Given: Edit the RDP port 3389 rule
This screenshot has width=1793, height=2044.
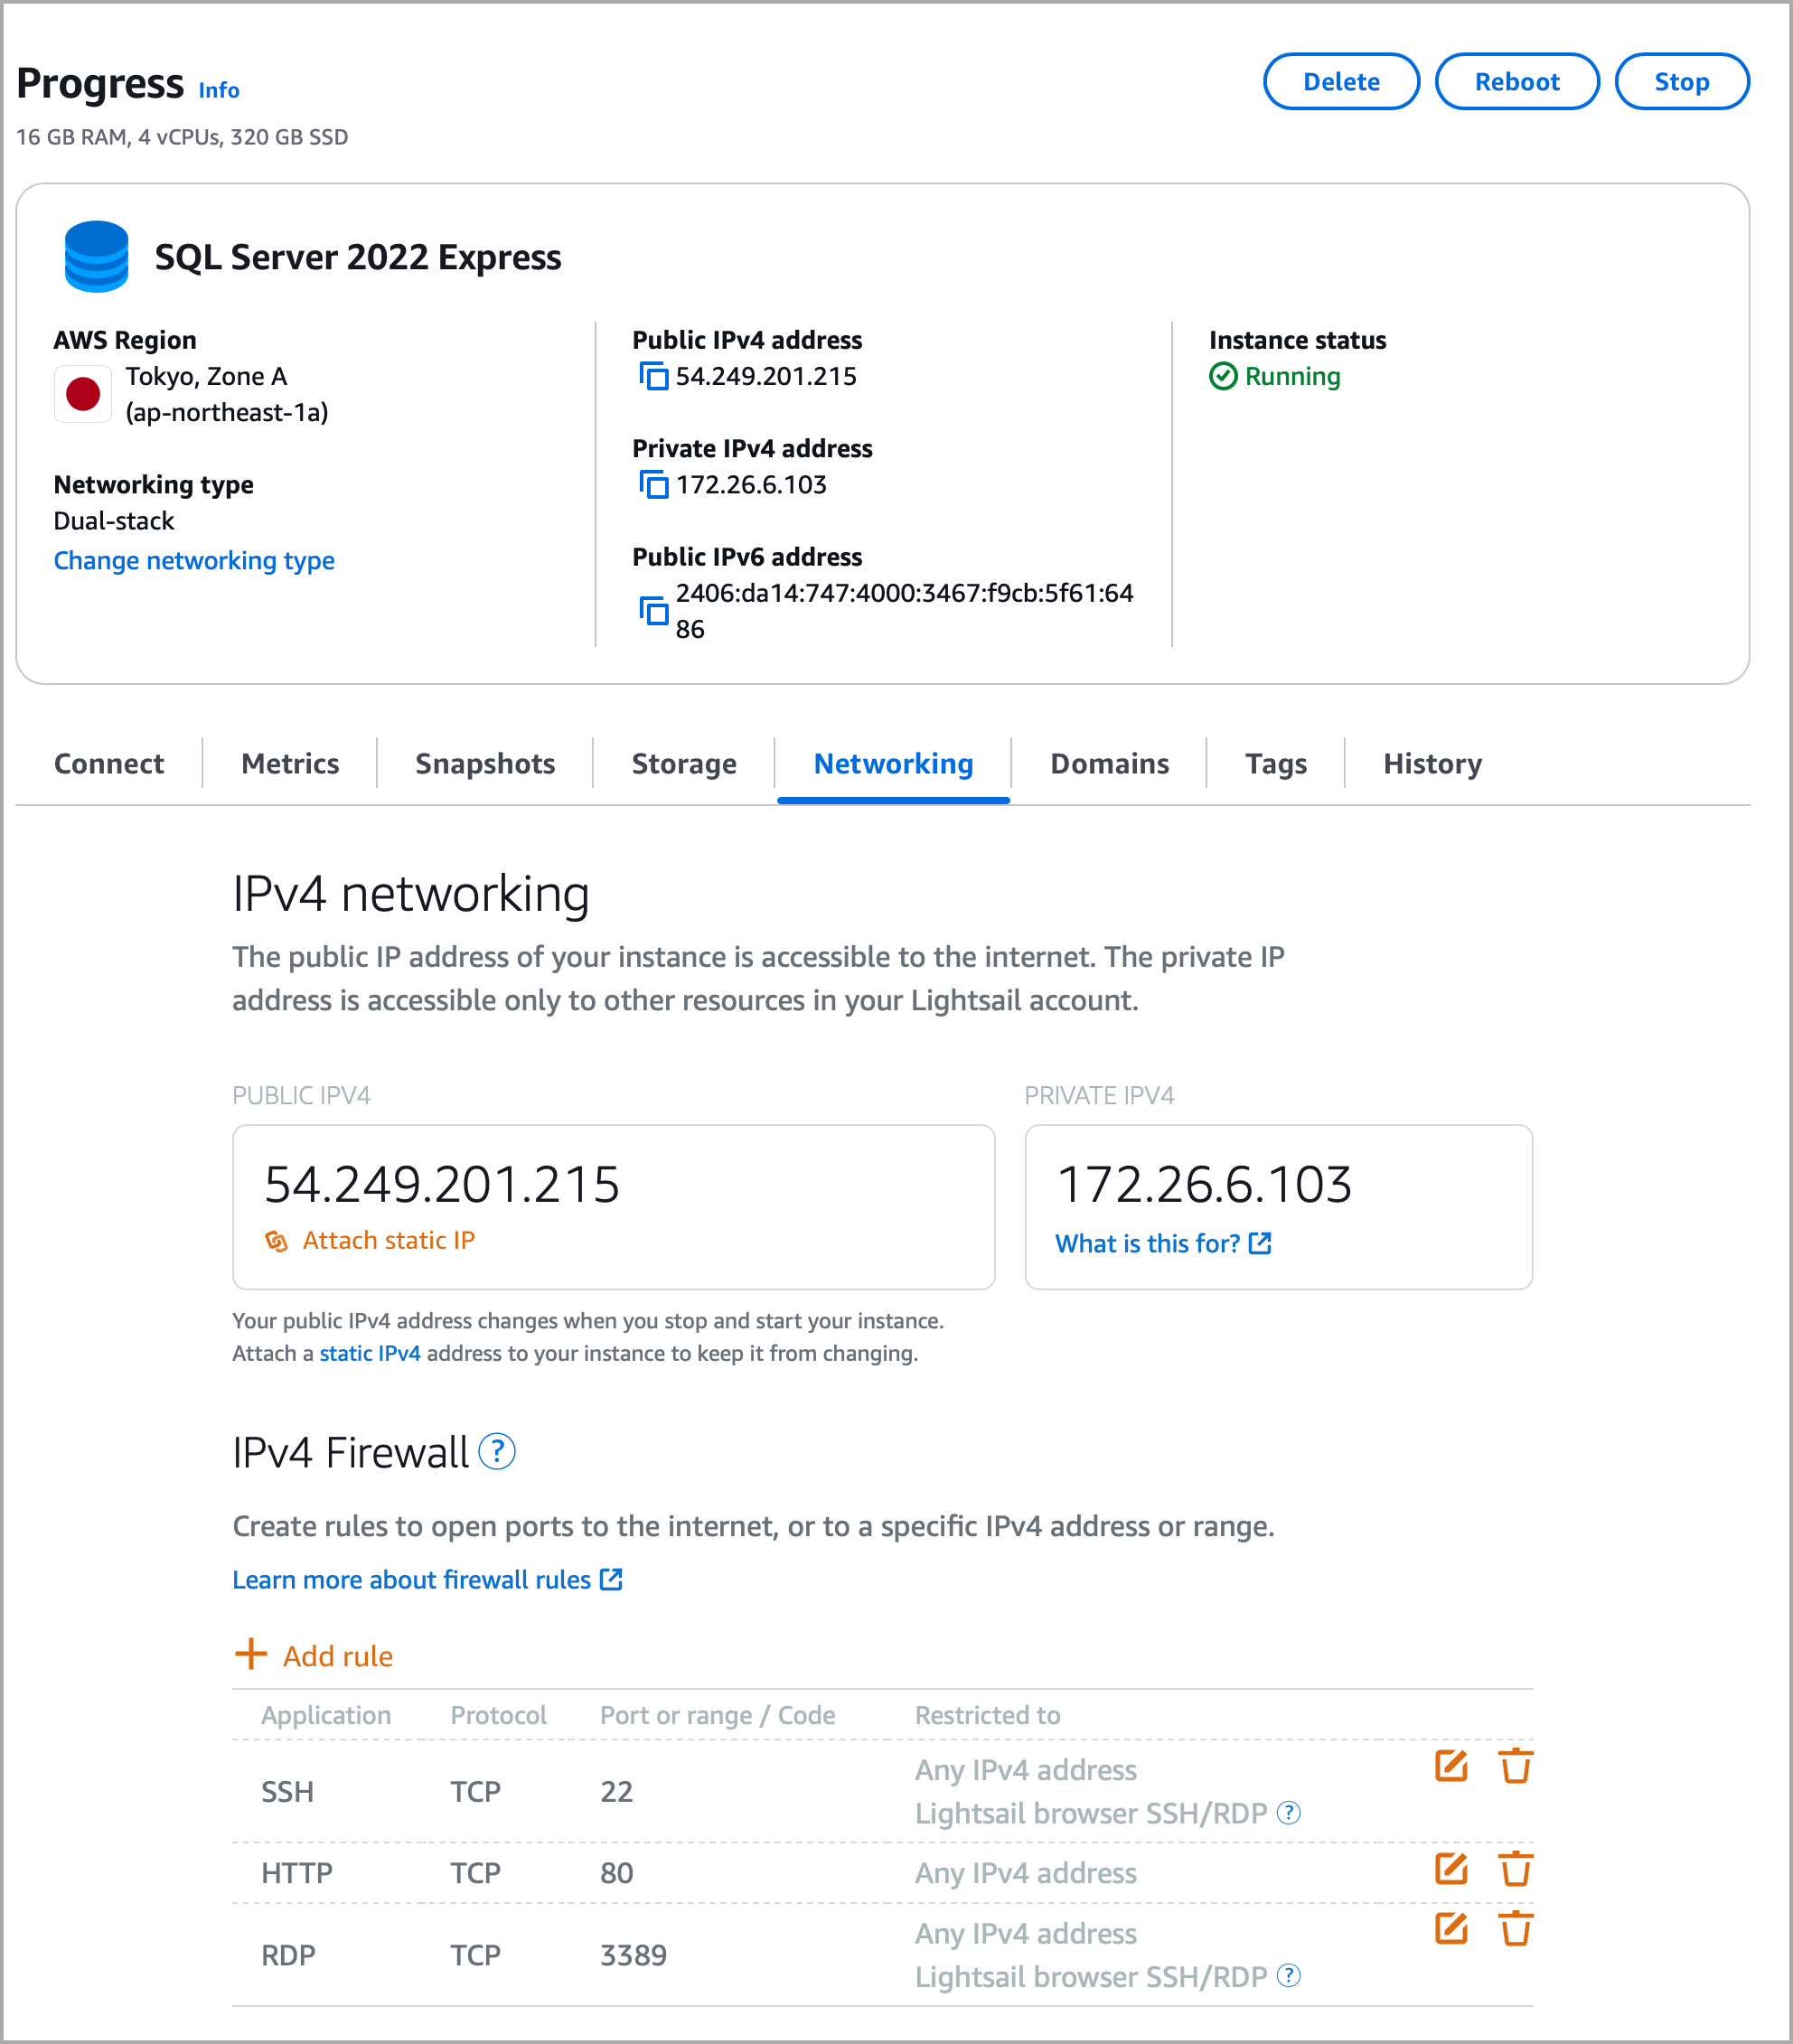Looking at the screenshot, I should point(1450,1928).
